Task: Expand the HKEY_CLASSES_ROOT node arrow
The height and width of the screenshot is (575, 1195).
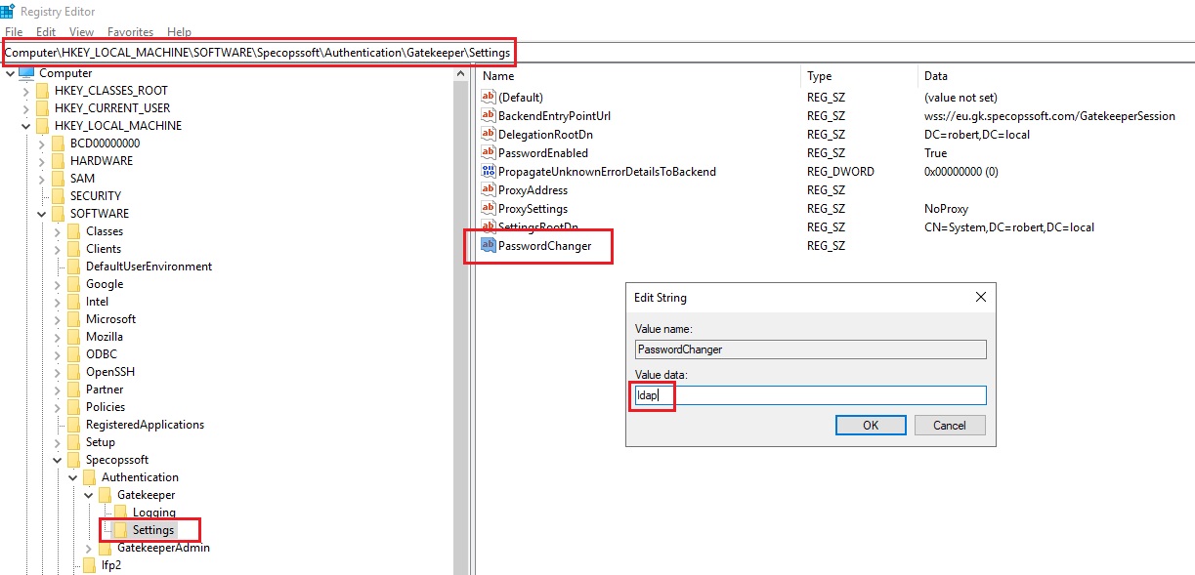Action: [25, 91]
